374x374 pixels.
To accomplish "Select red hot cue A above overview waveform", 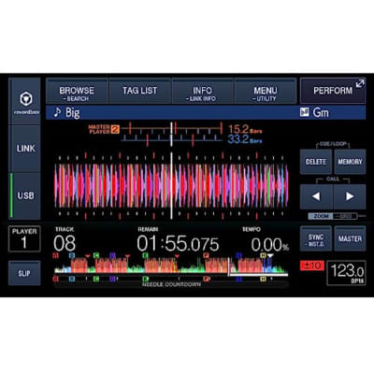I will click(56, 255).
